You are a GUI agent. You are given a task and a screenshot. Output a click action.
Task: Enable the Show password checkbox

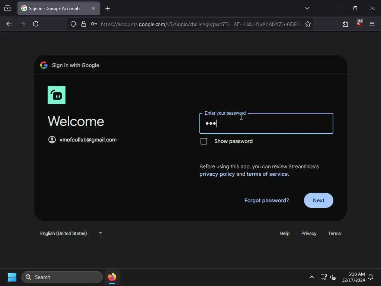[x=204, y=141]
